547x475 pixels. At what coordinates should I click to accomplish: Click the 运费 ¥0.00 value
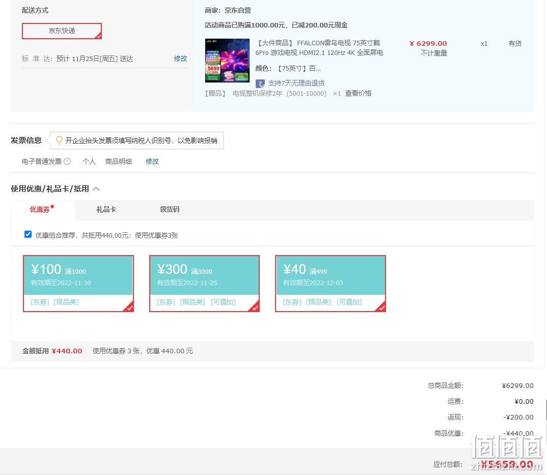pyautogui.click(x=524, y=401)
